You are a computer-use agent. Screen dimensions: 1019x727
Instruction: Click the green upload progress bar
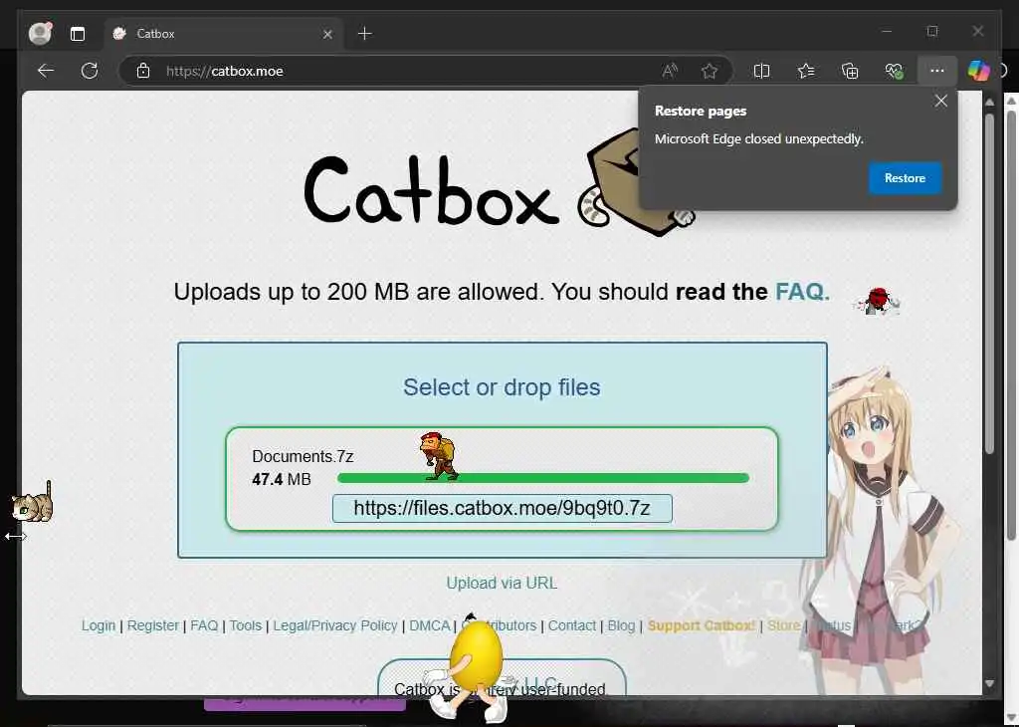click(x=542, y=478)
